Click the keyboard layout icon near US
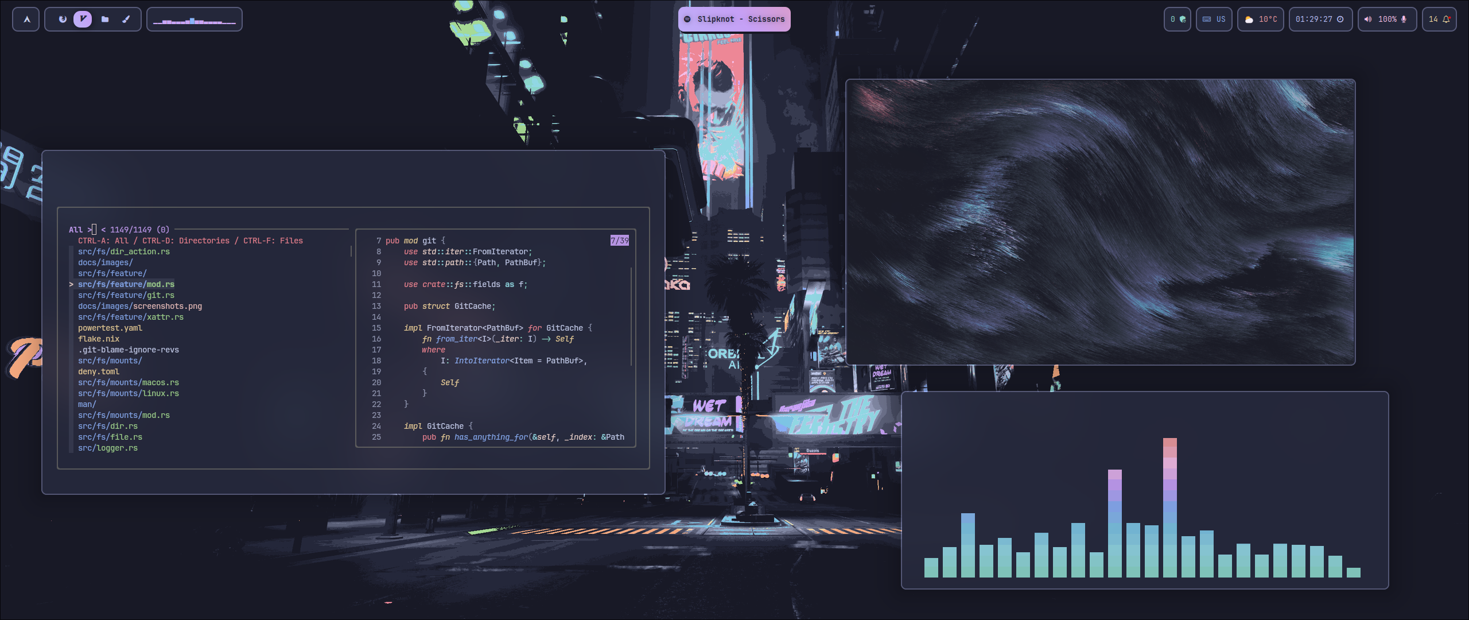The image size is (1469, 620). tap(1207, 19)
